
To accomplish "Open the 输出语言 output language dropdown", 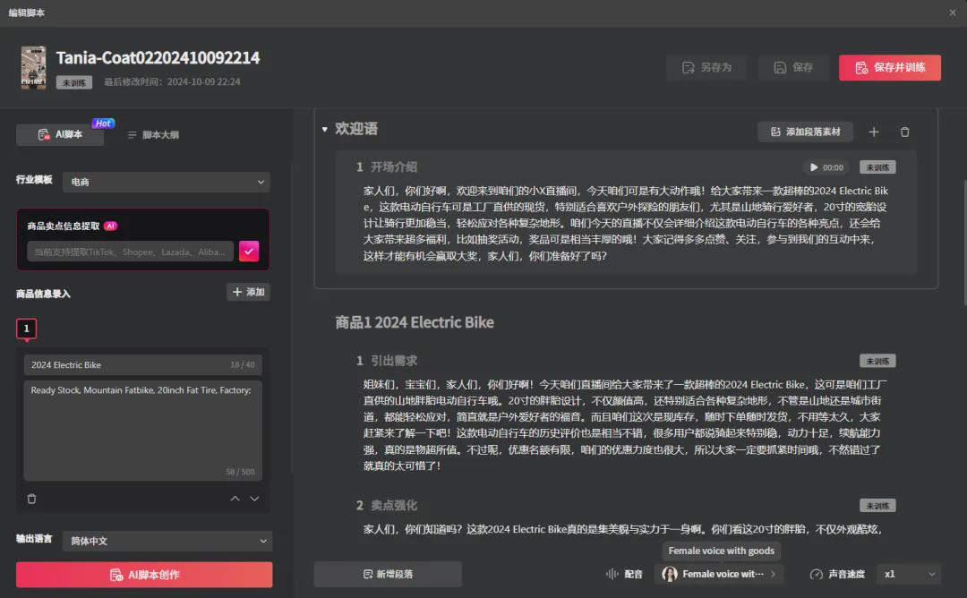I will [x=167, y=542].
